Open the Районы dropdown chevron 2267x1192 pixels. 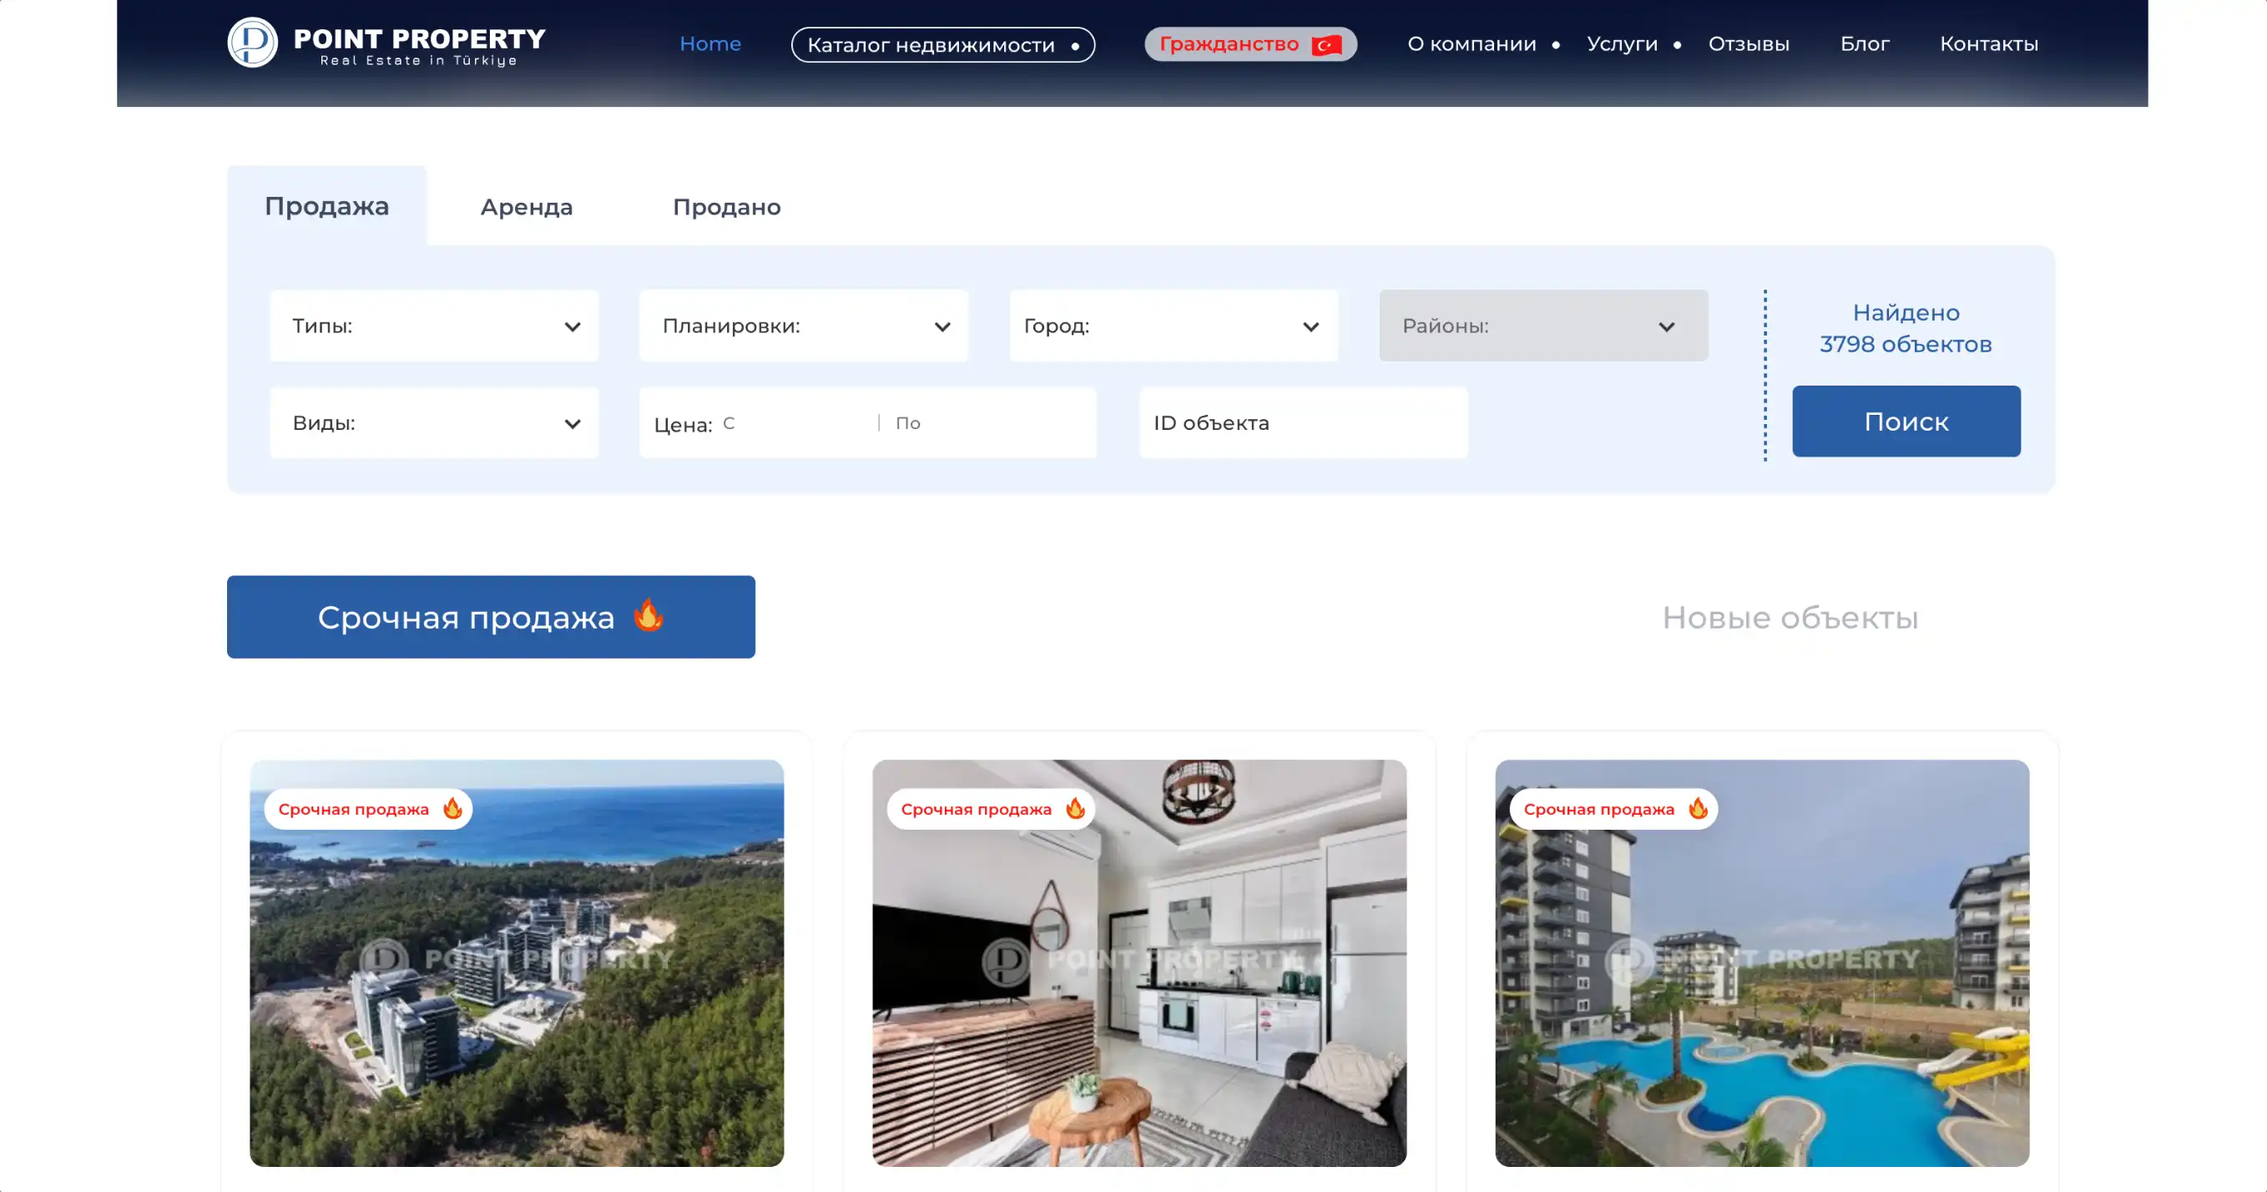tap(1666, 326)
